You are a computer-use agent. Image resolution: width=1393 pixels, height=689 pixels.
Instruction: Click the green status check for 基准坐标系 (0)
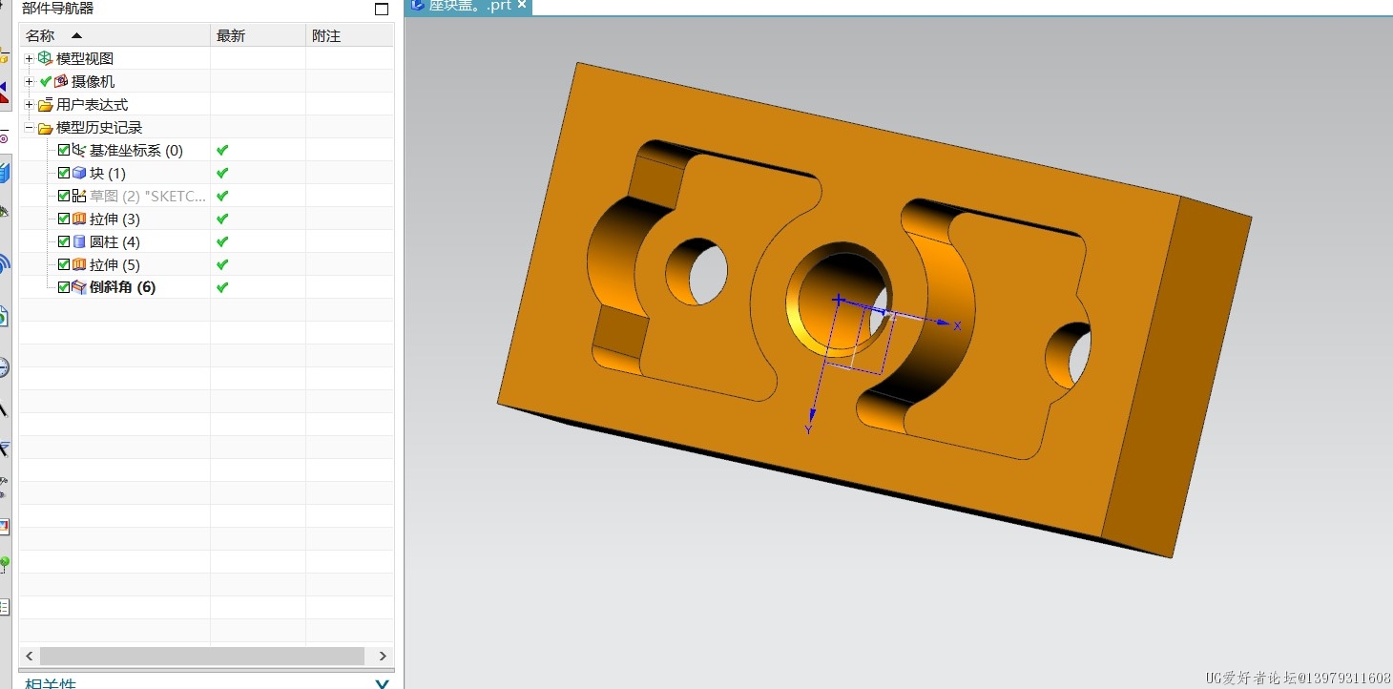222,150
